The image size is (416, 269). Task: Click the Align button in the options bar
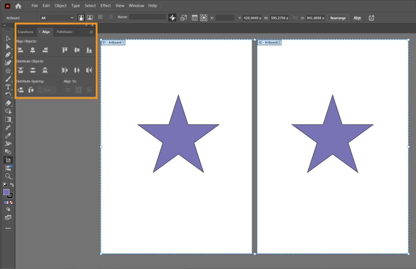[x=357, y=18]
